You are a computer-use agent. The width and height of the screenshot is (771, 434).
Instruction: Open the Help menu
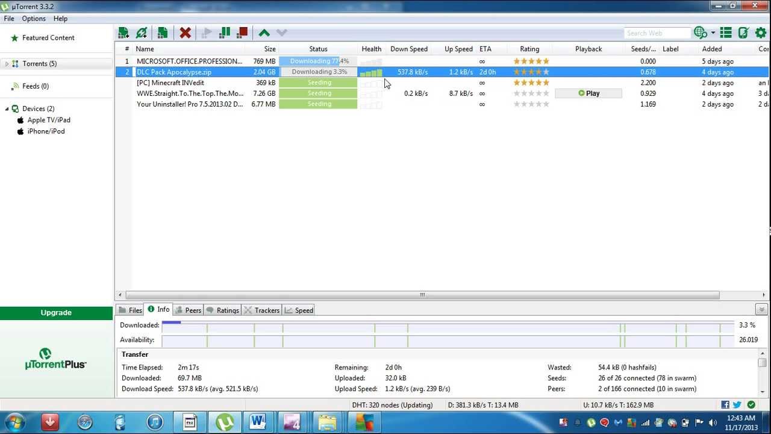[x=60, y=19]
